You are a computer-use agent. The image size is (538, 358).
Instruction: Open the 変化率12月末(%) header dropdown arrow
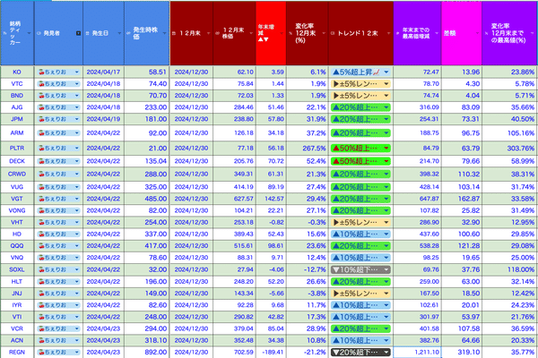tap(324, 33)
